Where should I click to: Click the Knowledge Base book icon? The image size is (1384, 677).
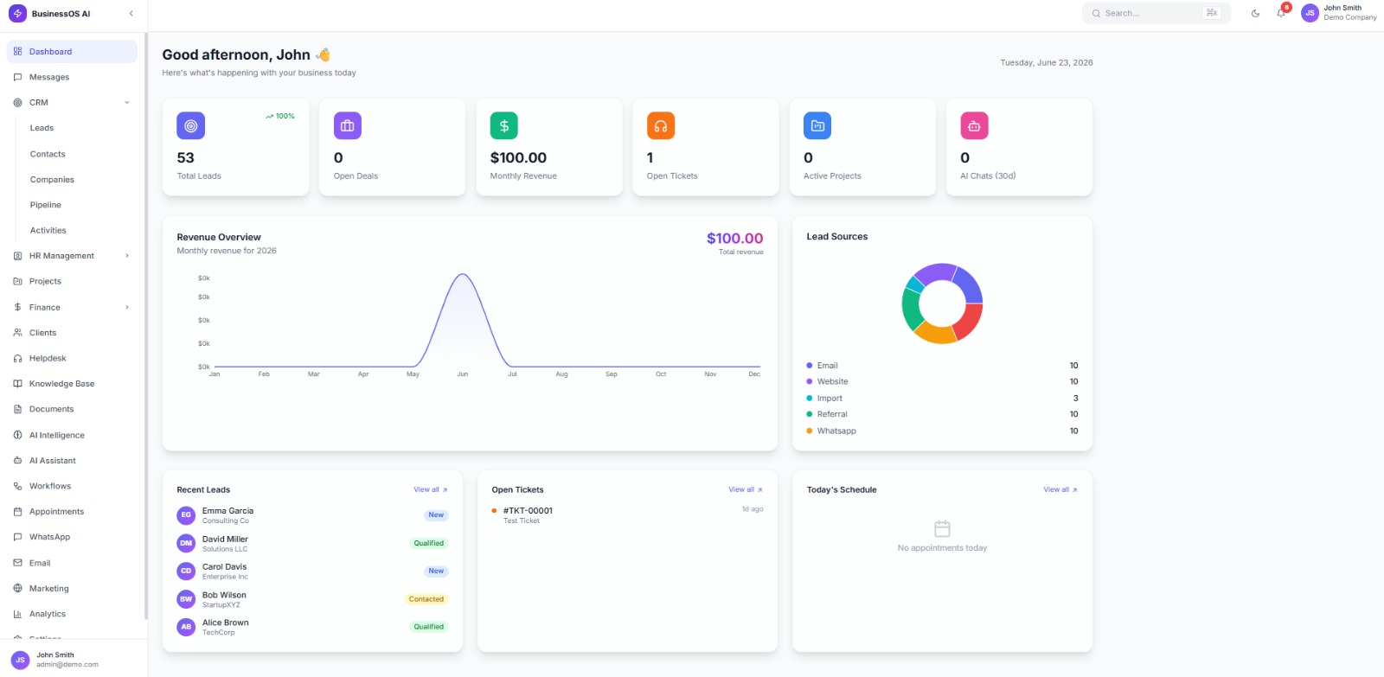click(x=17, y=384)
